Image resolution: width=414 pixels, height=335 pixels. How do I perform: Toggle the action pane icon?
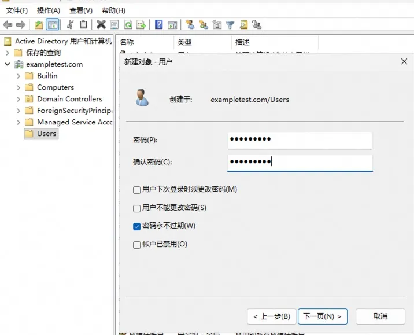172,25
